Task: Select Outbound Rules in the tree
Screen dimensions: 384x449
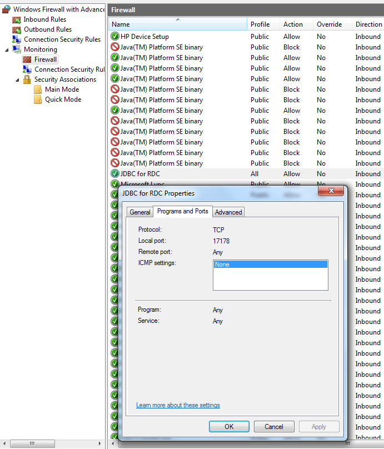Action: pos(48,29)
